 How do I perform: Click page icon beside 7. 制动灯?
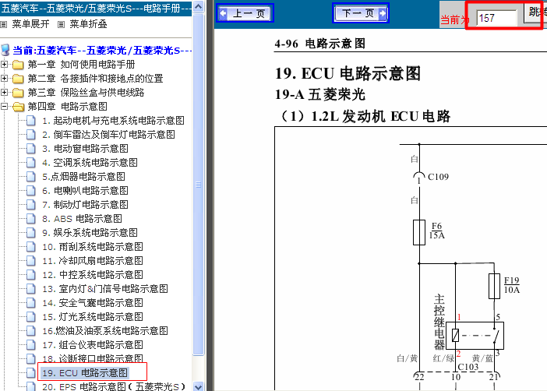[31, 204]
